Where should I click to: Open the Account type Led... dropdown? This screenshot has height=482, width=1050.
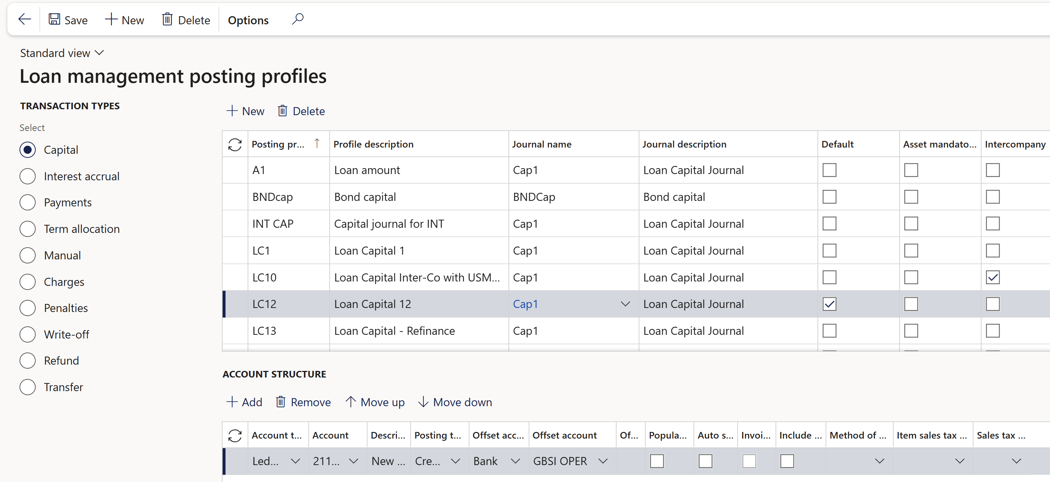pos(295,461)
